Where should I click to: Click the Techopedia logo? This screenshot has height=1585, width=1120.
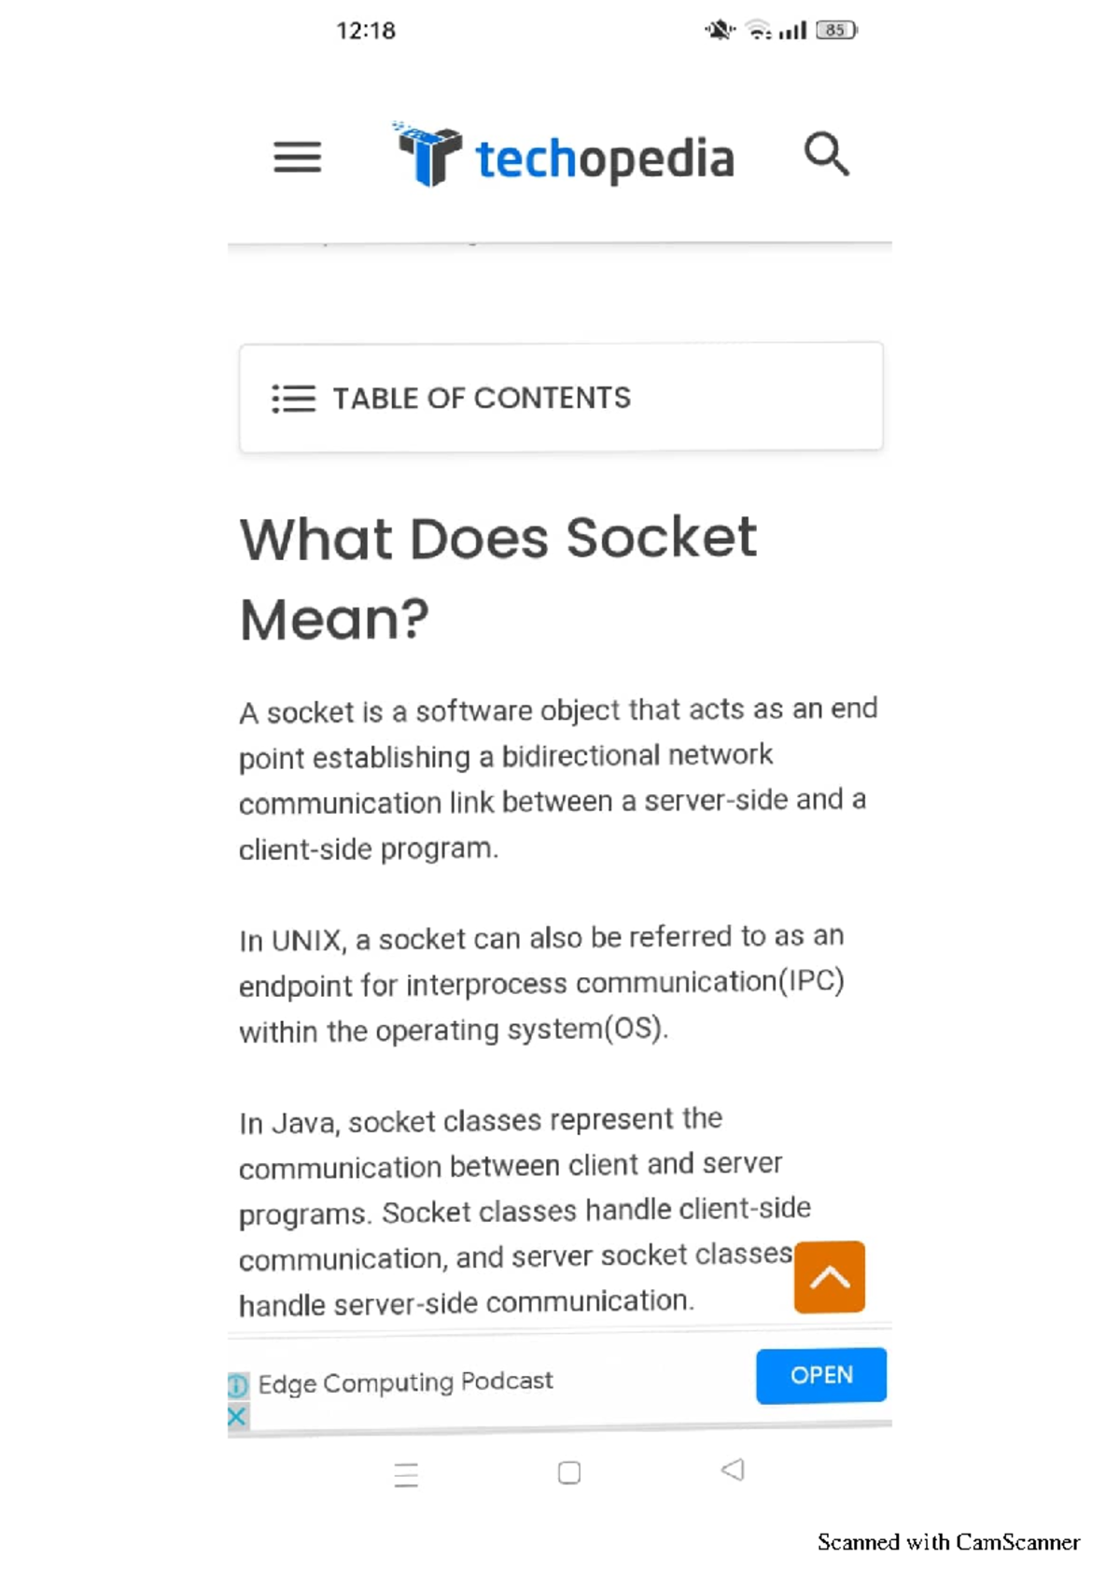(x=565, y=157)
